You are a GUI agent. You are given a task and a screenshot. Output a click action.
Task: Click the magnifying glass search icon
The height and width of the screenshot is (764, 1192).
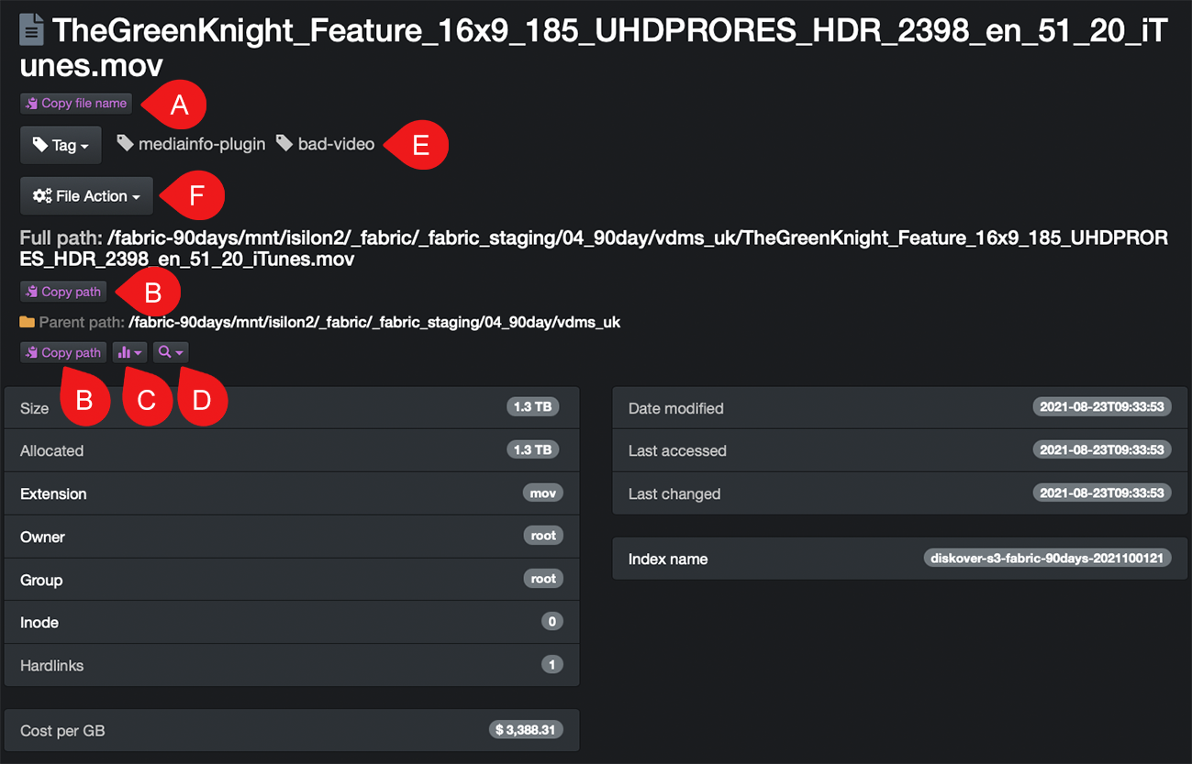[x=164, y=351]
